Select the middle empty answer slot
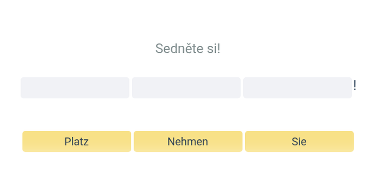Screen dimensions: 375x187 click(x=186, y=88)
